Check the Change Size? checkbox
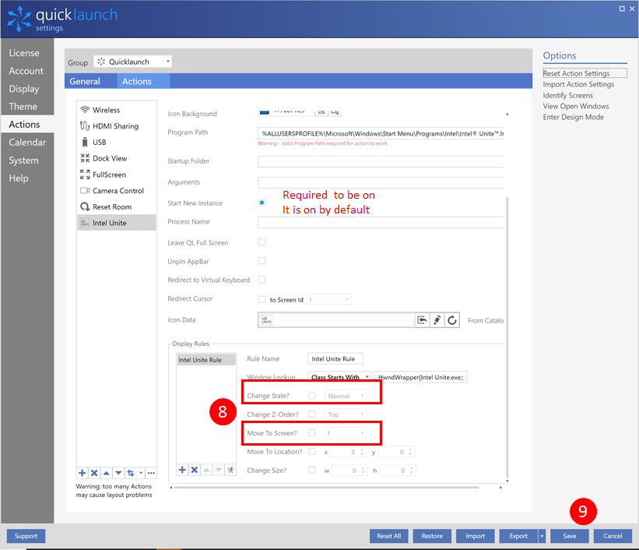This screenshot has width=639, height=550. [x=312, y=470]
